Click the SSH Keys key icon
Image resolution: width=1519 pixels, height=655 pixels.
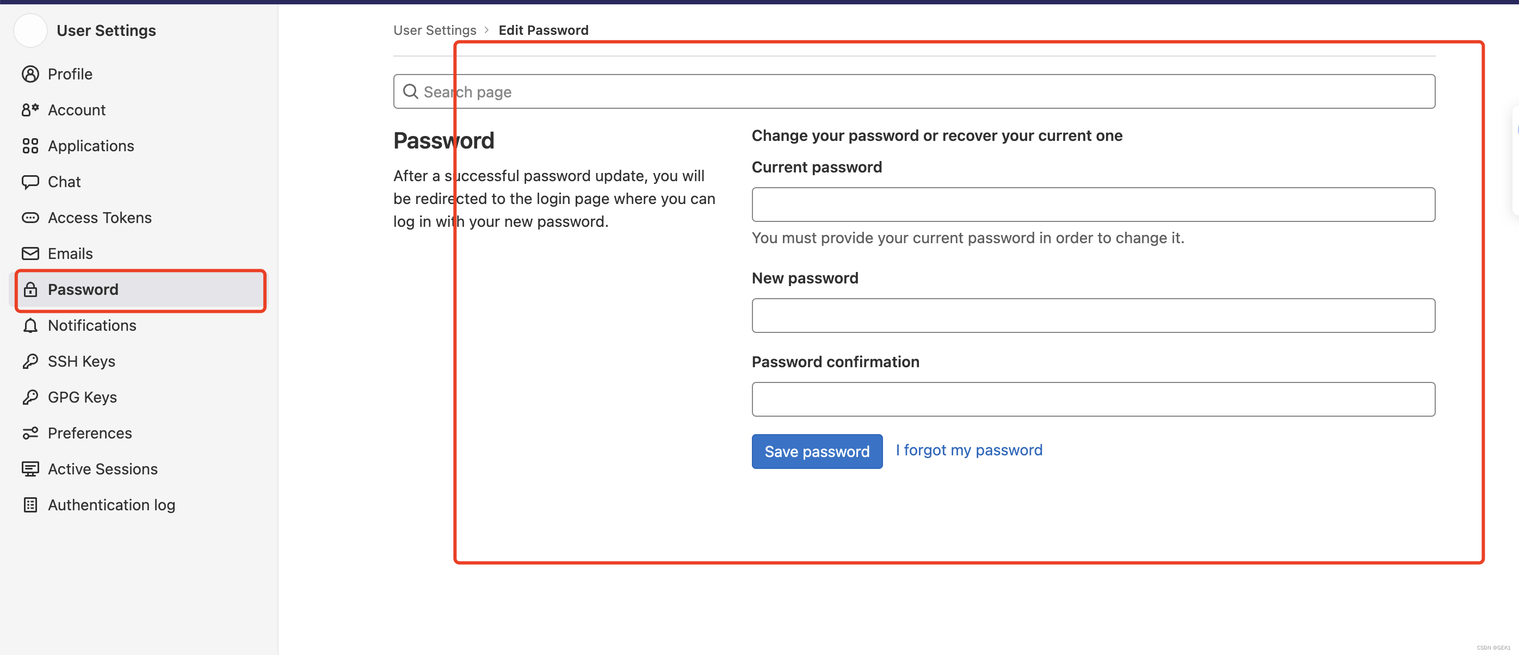30,361
